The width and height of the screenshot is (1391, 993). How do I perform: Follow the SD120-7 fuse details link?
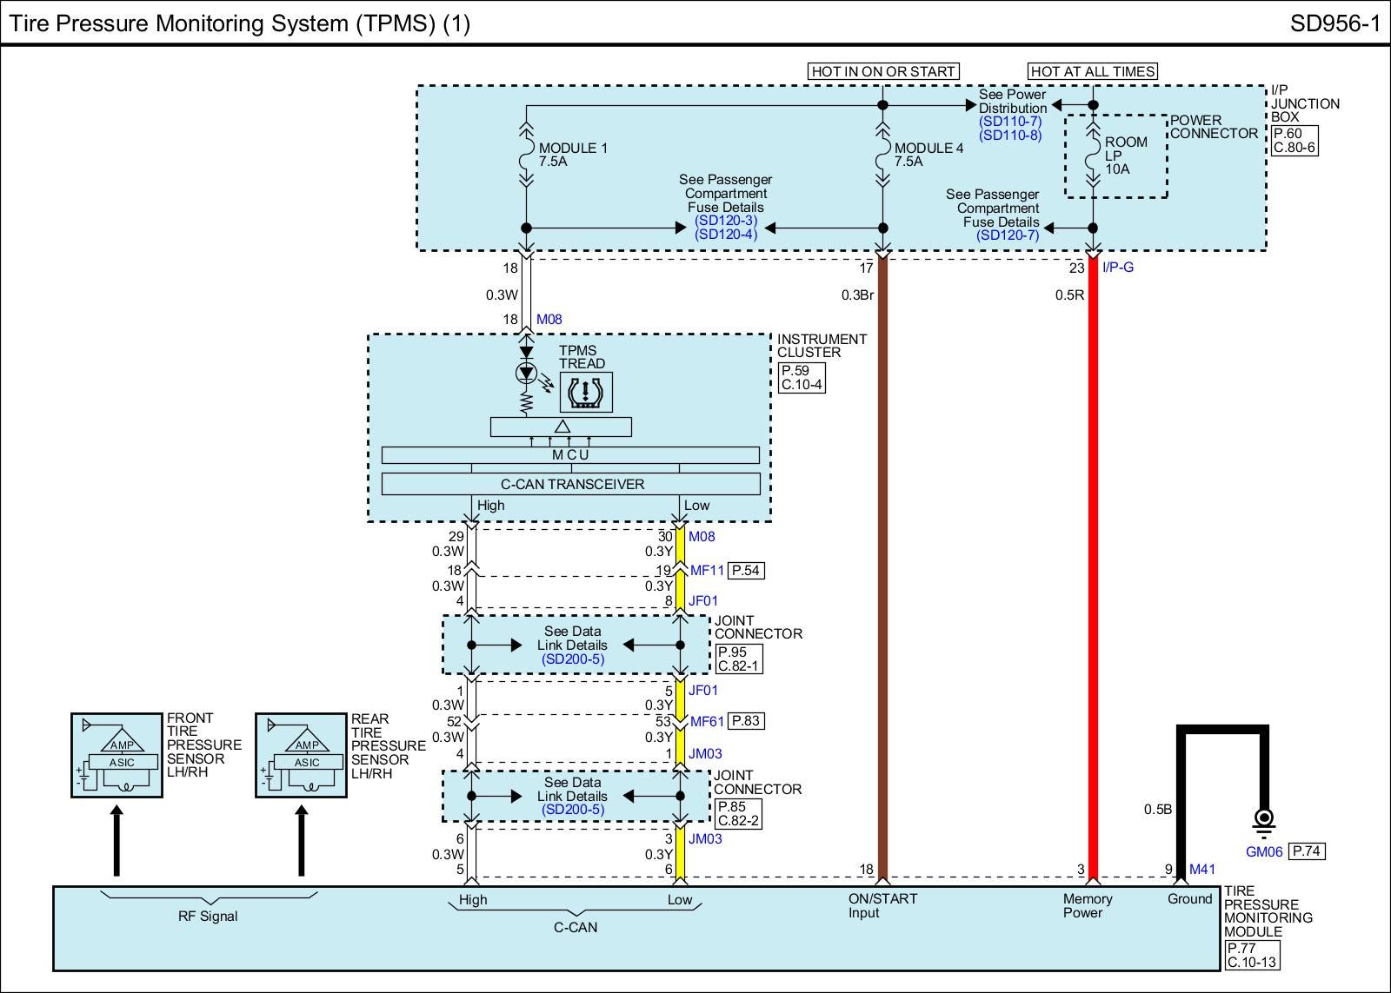(1007, 235)
